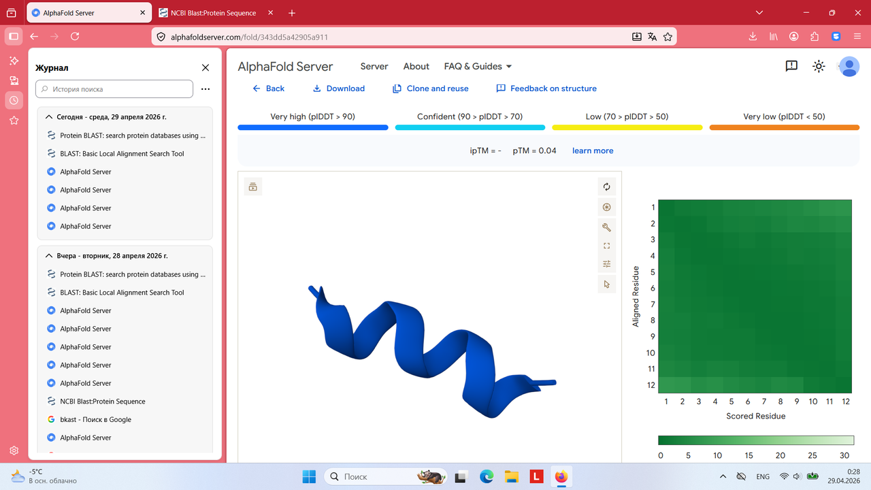Open the tab overview icon at the window's top-left

point(11,13)
